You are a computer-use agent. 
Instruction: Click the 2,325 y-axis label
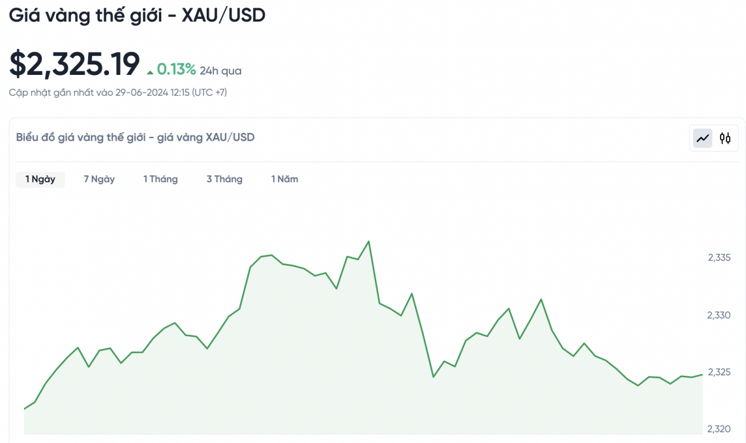tap(719, 372)
